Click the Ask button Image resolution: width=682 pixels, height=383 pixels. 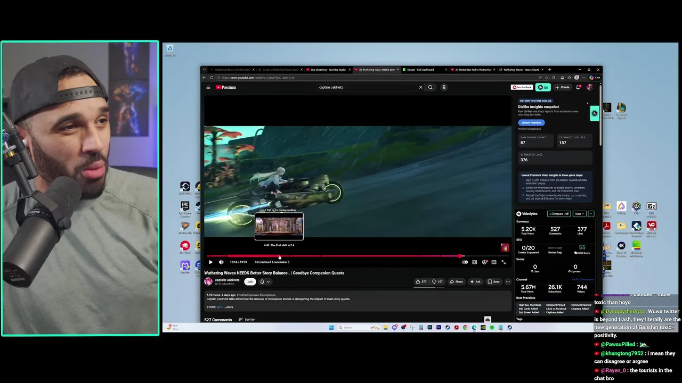coord(475,281)
